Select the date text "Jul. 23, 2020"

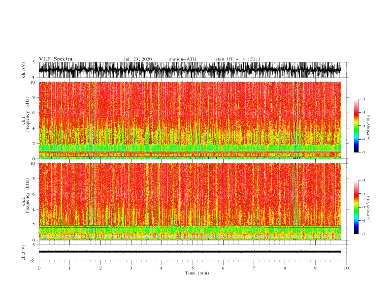pyautogui.click(x=137, y=59)
